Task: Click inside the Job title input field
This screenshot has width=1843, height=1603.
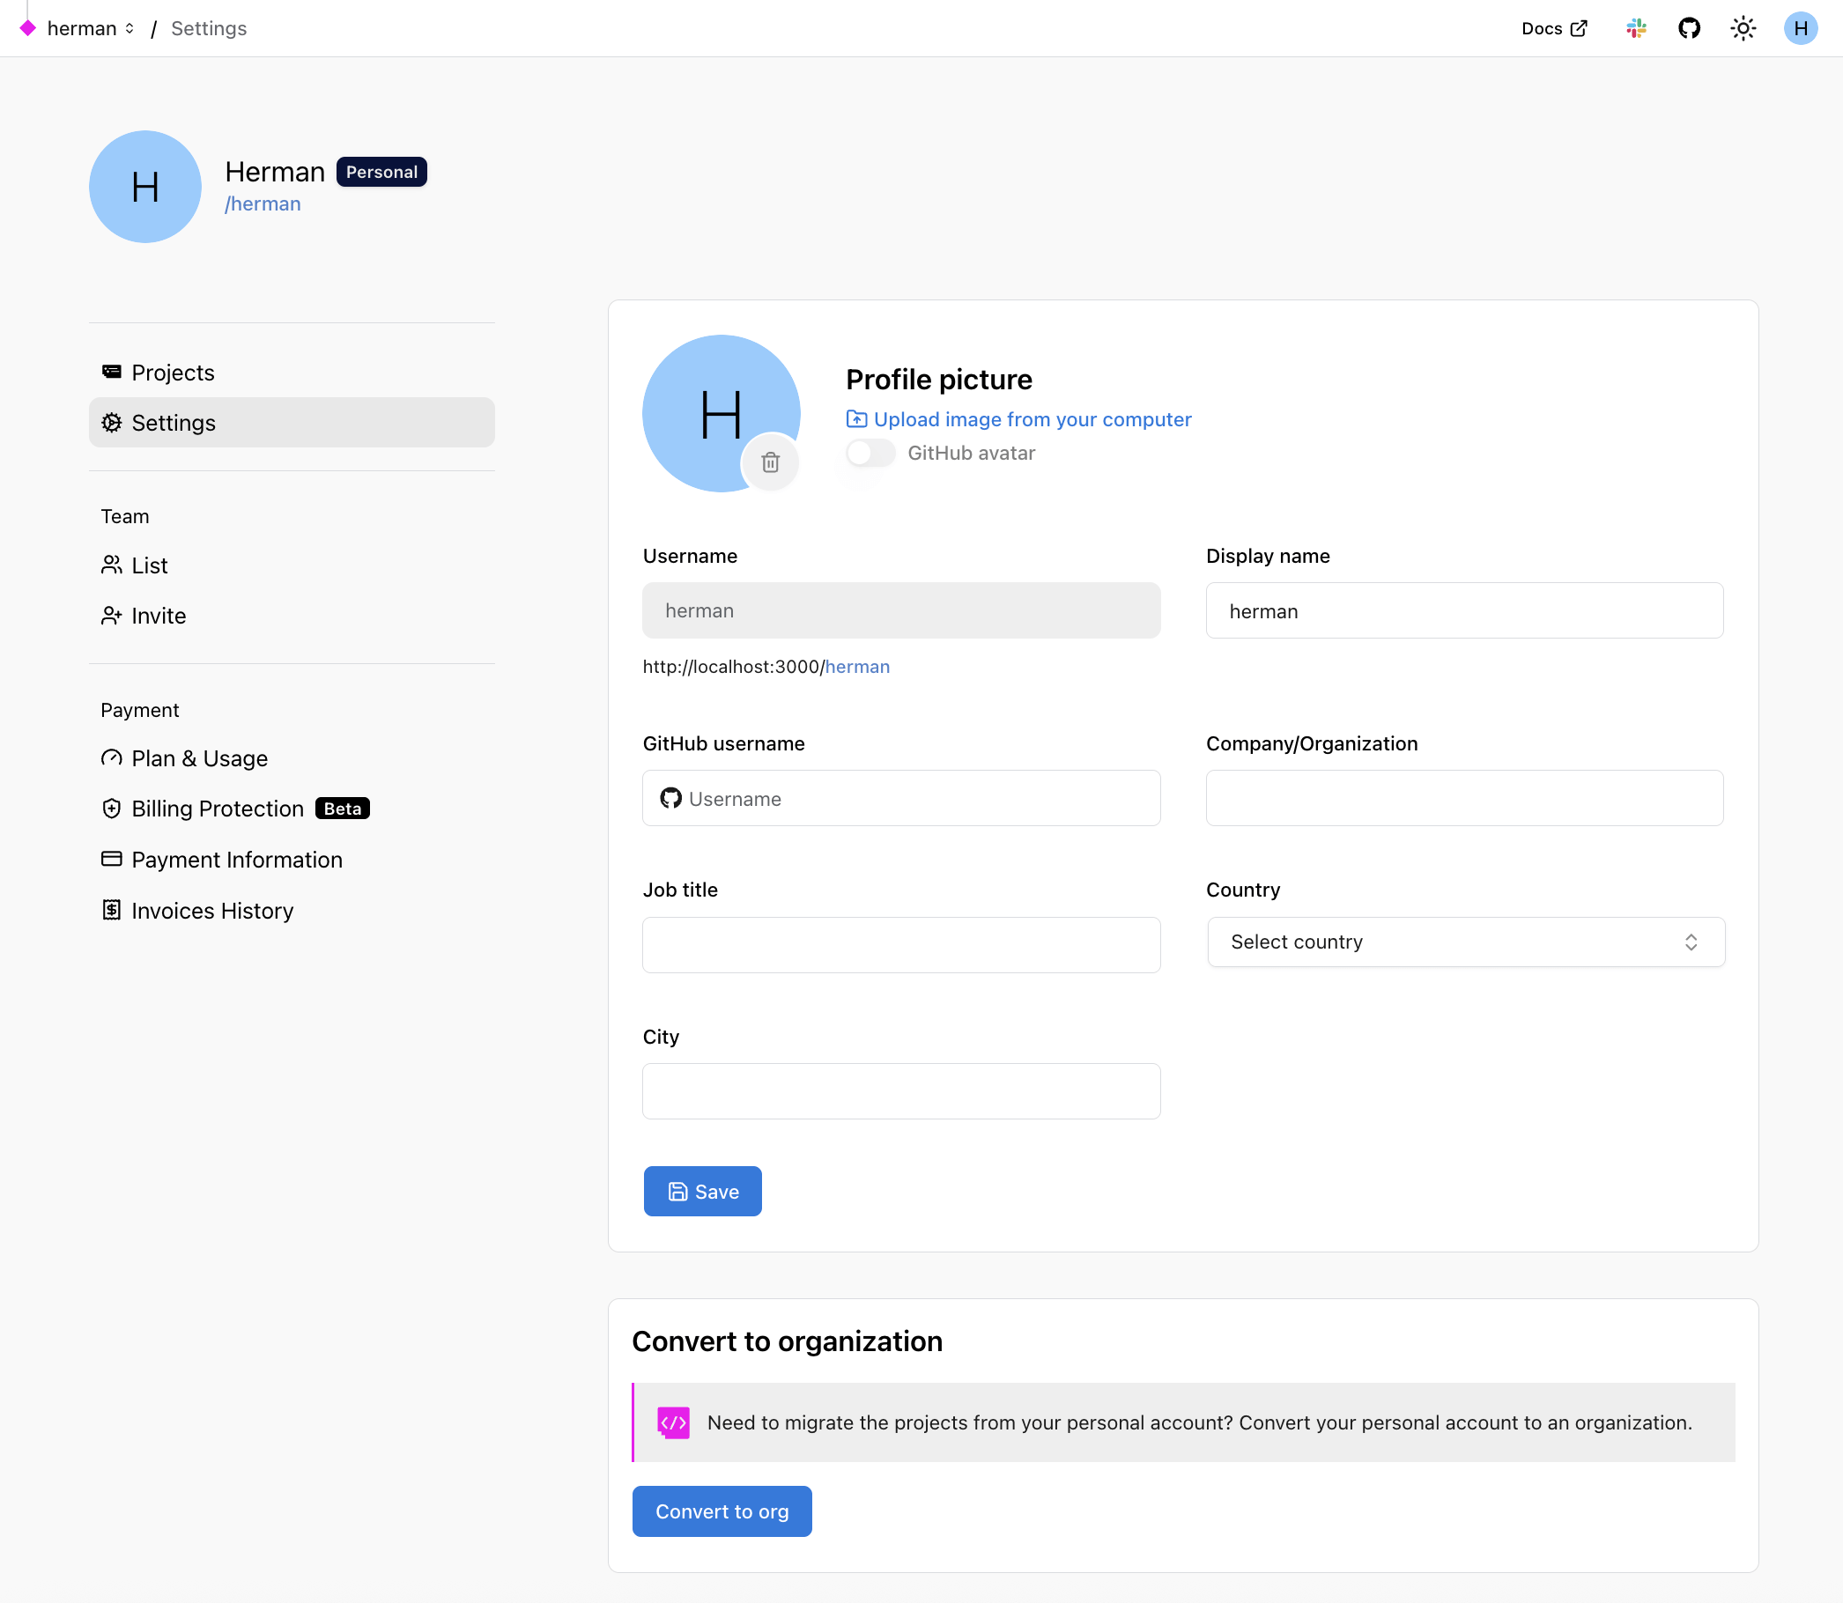Action: [x=901, y=944]
